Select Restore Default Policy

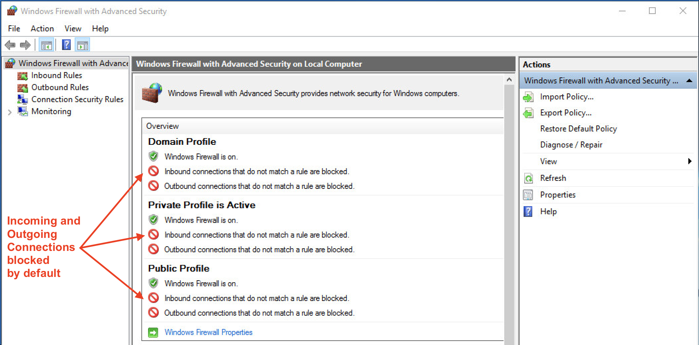click(578, 129)
